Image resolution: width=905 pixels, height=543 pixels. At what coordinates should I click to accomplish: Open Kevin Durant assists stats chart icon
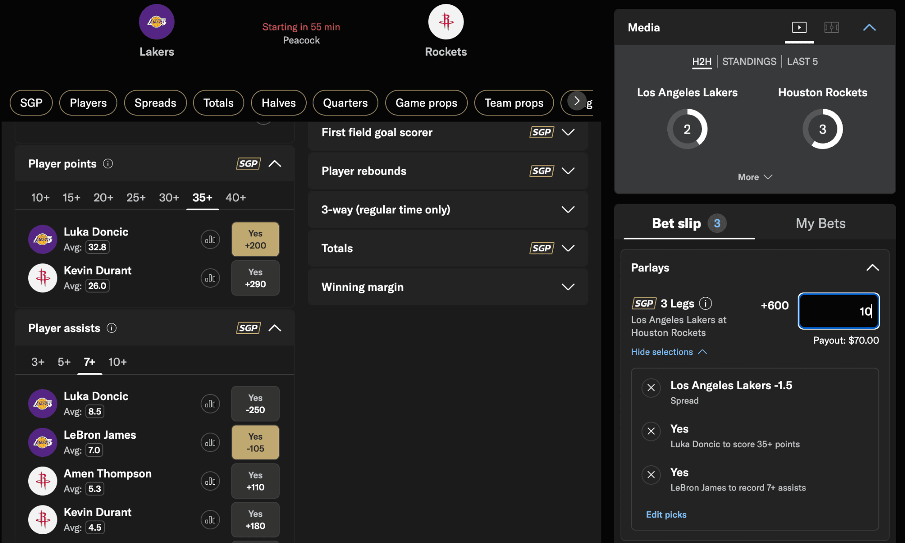pyautogui.click(x=210, y=520)
